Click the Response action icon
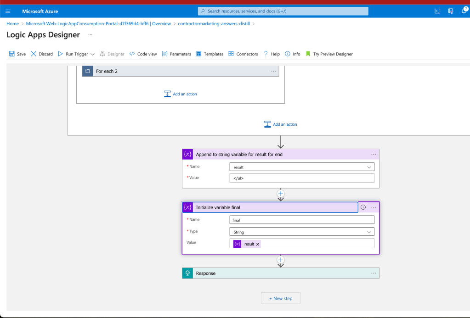 [x=187, y=273]
